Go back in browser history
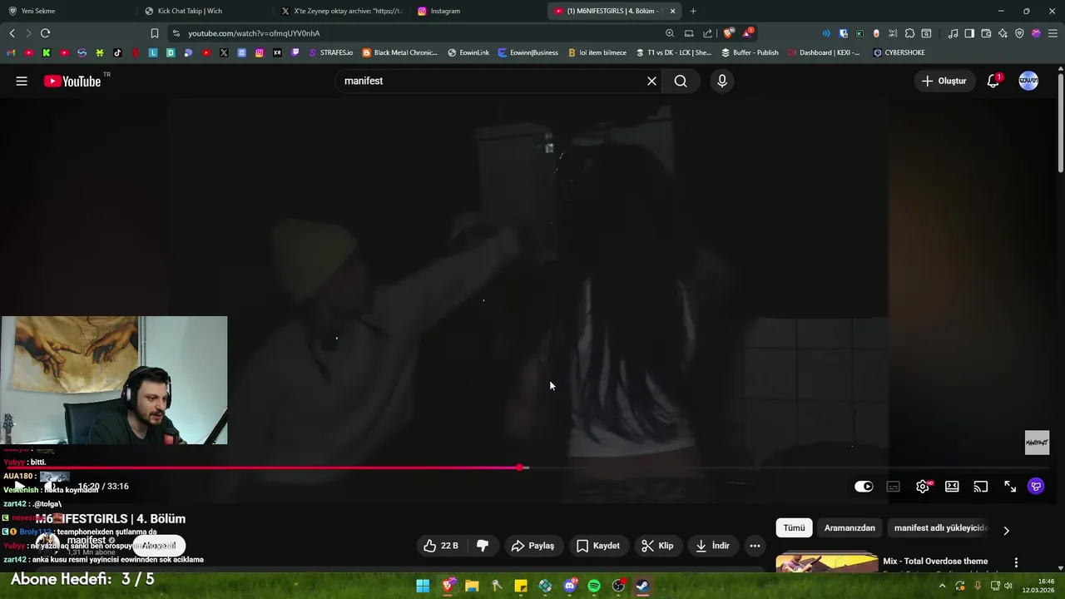 [12, 33]
